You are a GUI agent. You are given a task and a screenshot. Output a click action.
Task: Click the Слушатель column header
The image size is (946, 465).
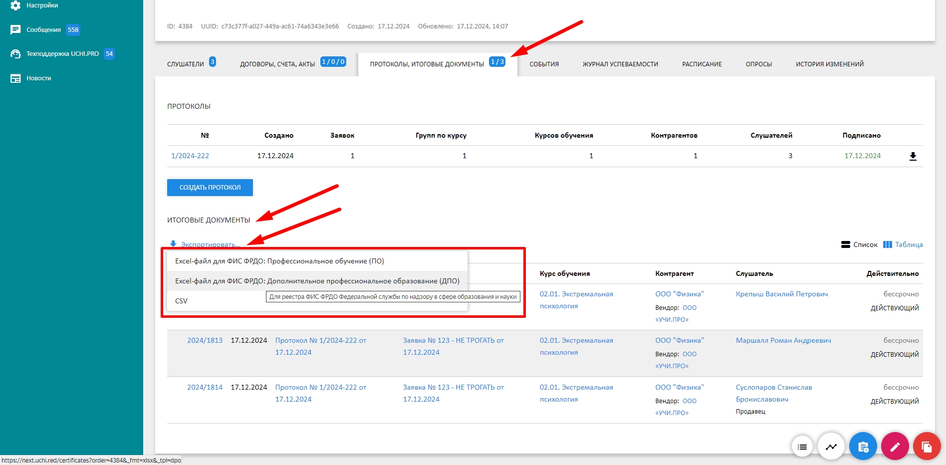(x=754, y=273)
